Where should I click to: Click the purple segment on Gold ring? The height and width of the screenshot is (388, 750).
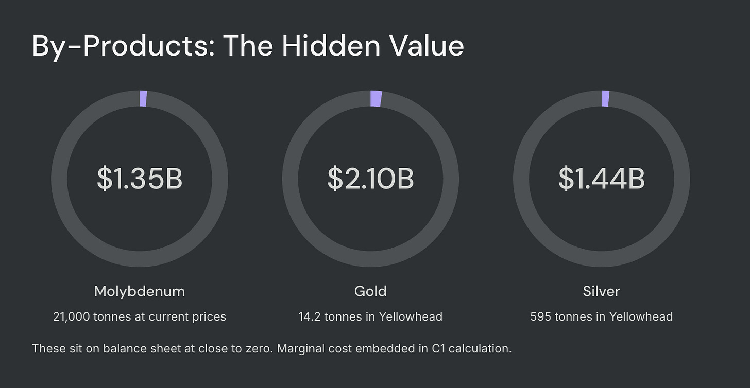(x=376, y=99)
